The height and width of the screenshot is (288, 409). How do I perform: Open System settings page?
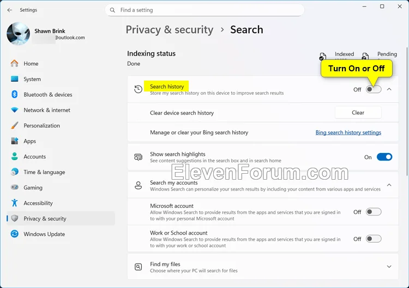tap(61, 79)
